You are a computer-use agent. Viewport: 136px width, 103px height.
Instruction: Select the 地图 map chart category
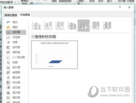click(x=16, y=62)
